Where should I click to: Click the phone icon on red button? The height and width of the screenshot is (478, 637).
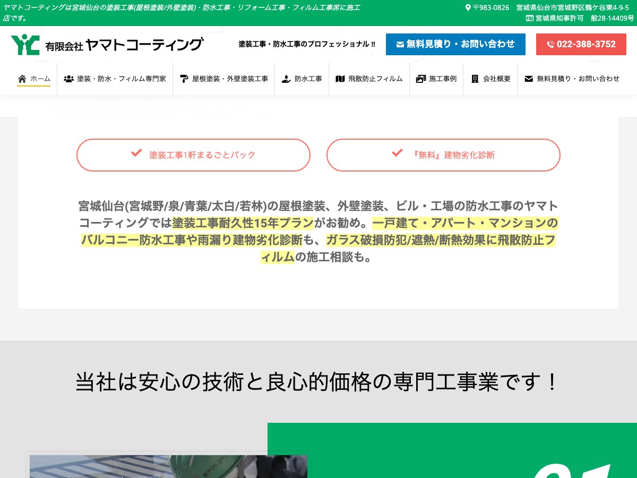pos(550,45)
